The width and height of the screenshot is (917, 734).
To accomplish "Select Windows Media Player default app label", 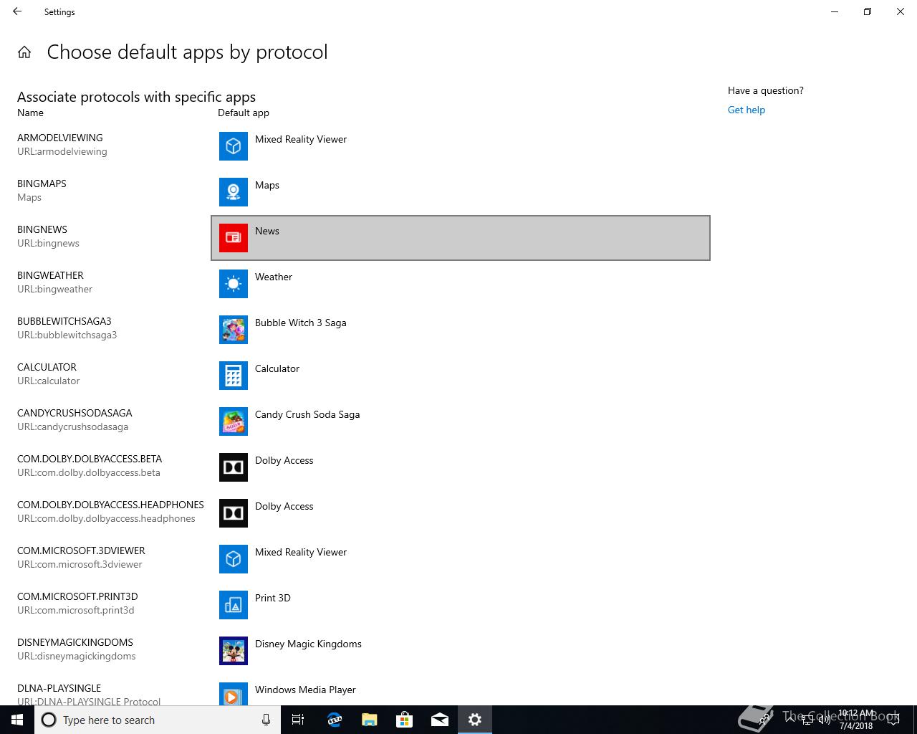I will tap(305, 690).
